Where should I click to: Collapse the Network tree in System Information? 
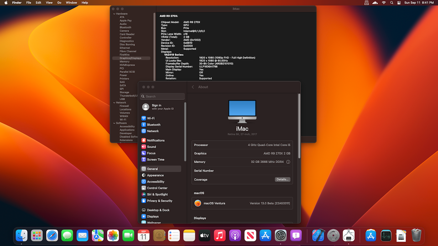tap(114, 102)
